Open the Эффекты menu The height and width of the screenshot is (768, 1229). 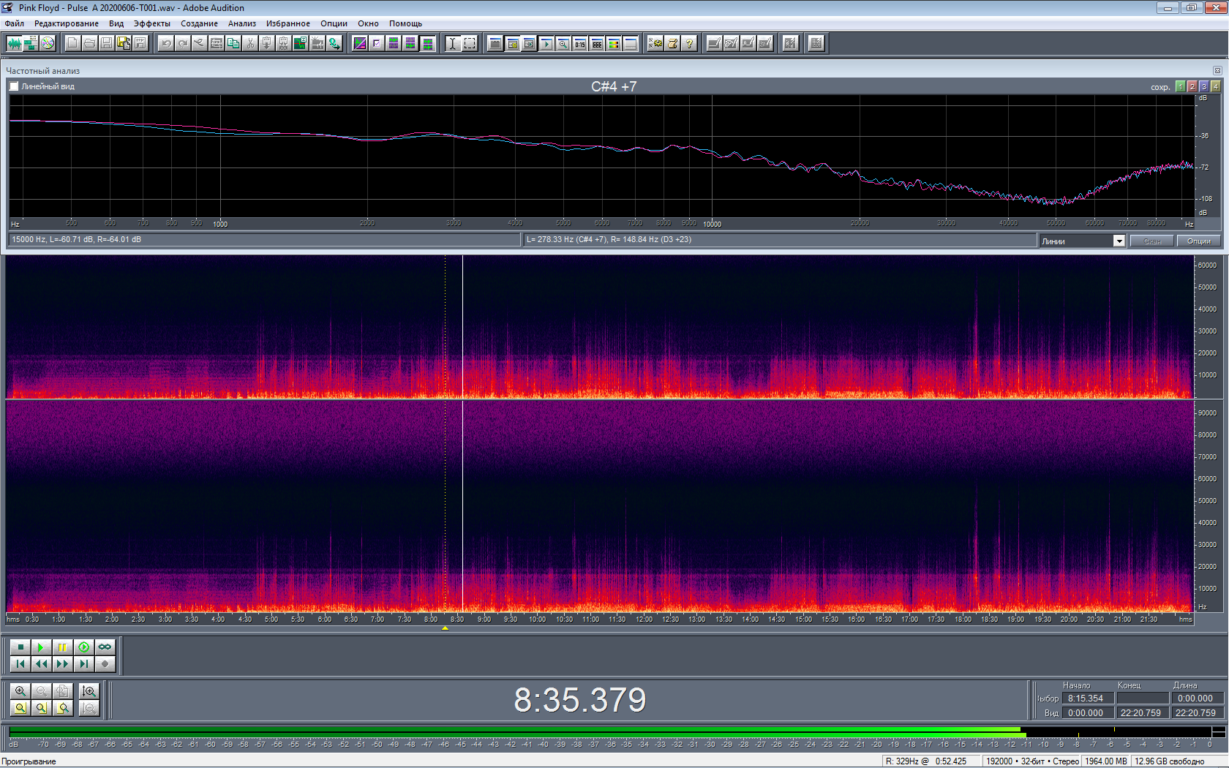151,23
